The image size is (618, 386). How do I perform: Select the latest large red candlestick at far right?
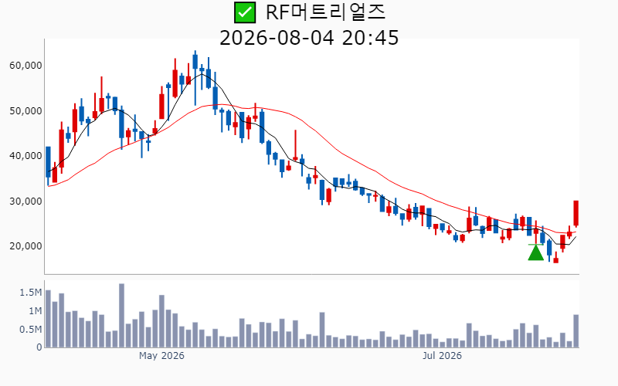click(576, 214)
